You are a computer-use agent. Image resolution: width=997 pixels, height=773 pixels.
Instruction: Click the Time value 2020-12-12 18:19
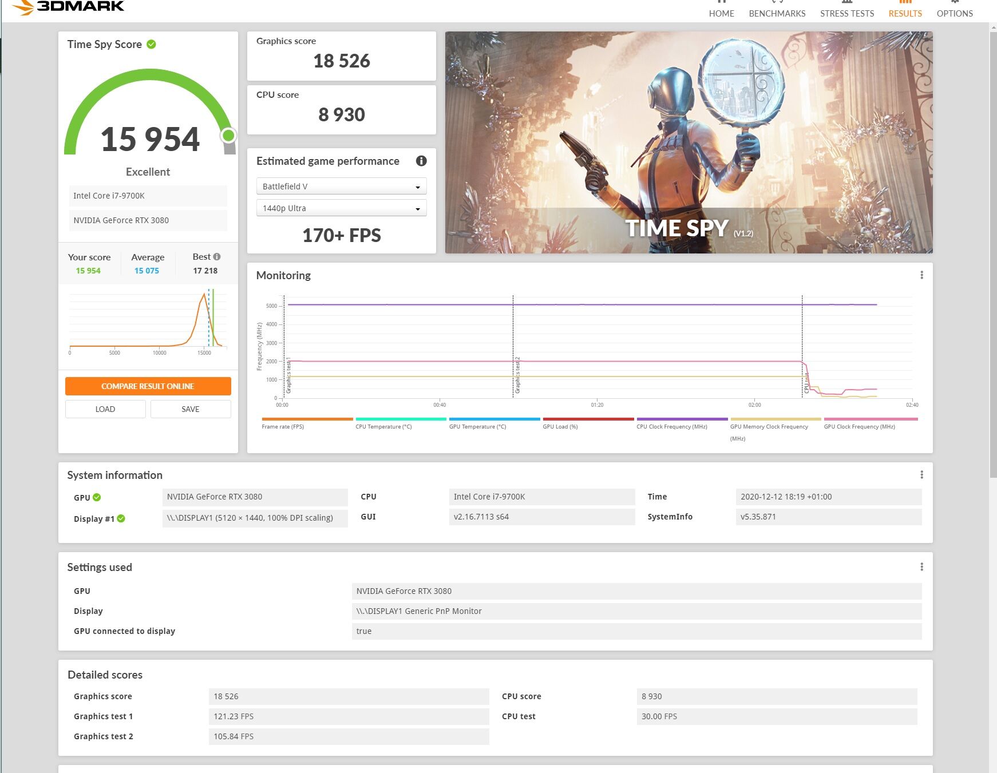[x=829, y=497]
